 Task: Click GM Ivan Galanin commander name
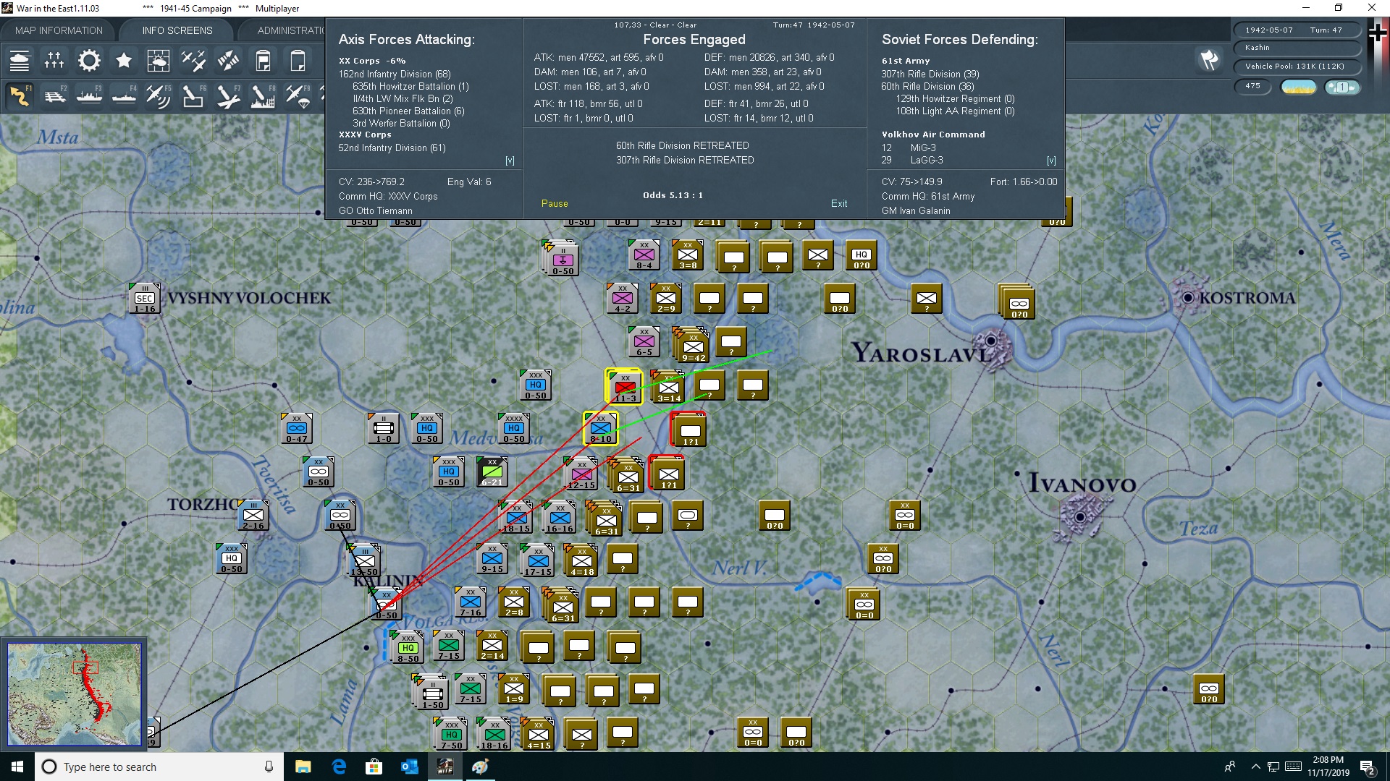tap(916, 211)
